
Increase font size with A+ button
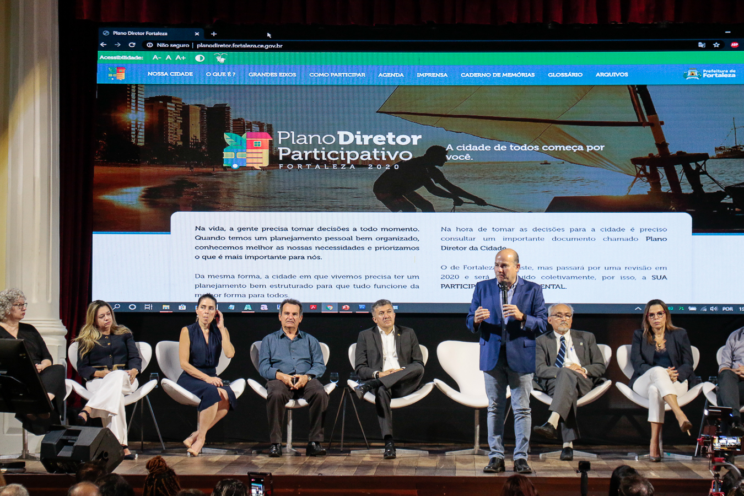181,57
